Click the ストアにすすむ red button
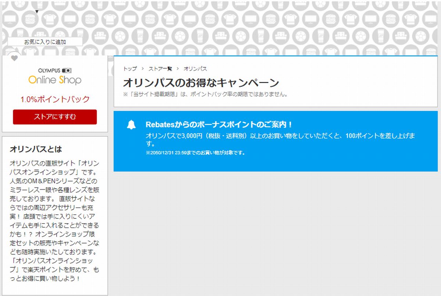This screenshot has width=441, height=296. pyautogui.click(x=55, y=117)
